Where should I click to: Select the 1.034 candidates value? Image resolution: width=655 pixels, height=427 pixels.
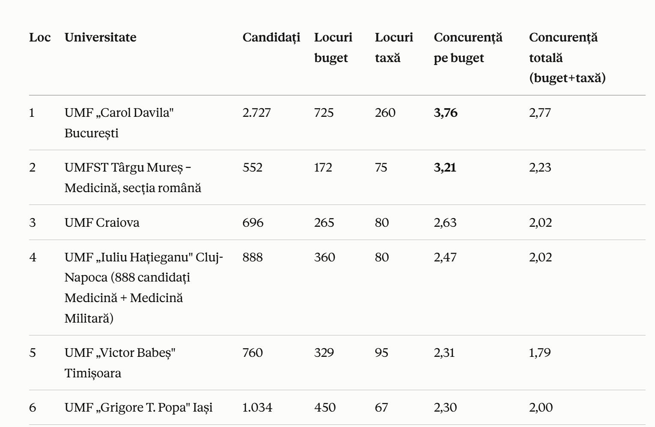(x=257, y=407)
